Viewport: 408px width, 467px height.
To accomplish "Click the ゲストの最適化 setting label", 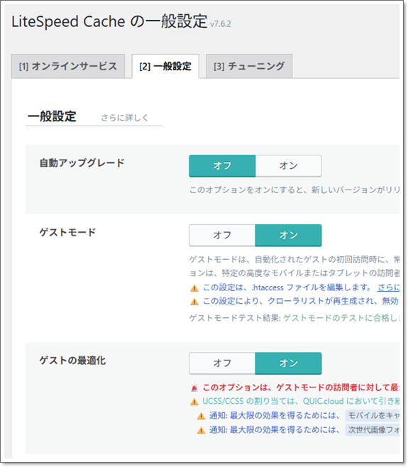I will 72,361.
